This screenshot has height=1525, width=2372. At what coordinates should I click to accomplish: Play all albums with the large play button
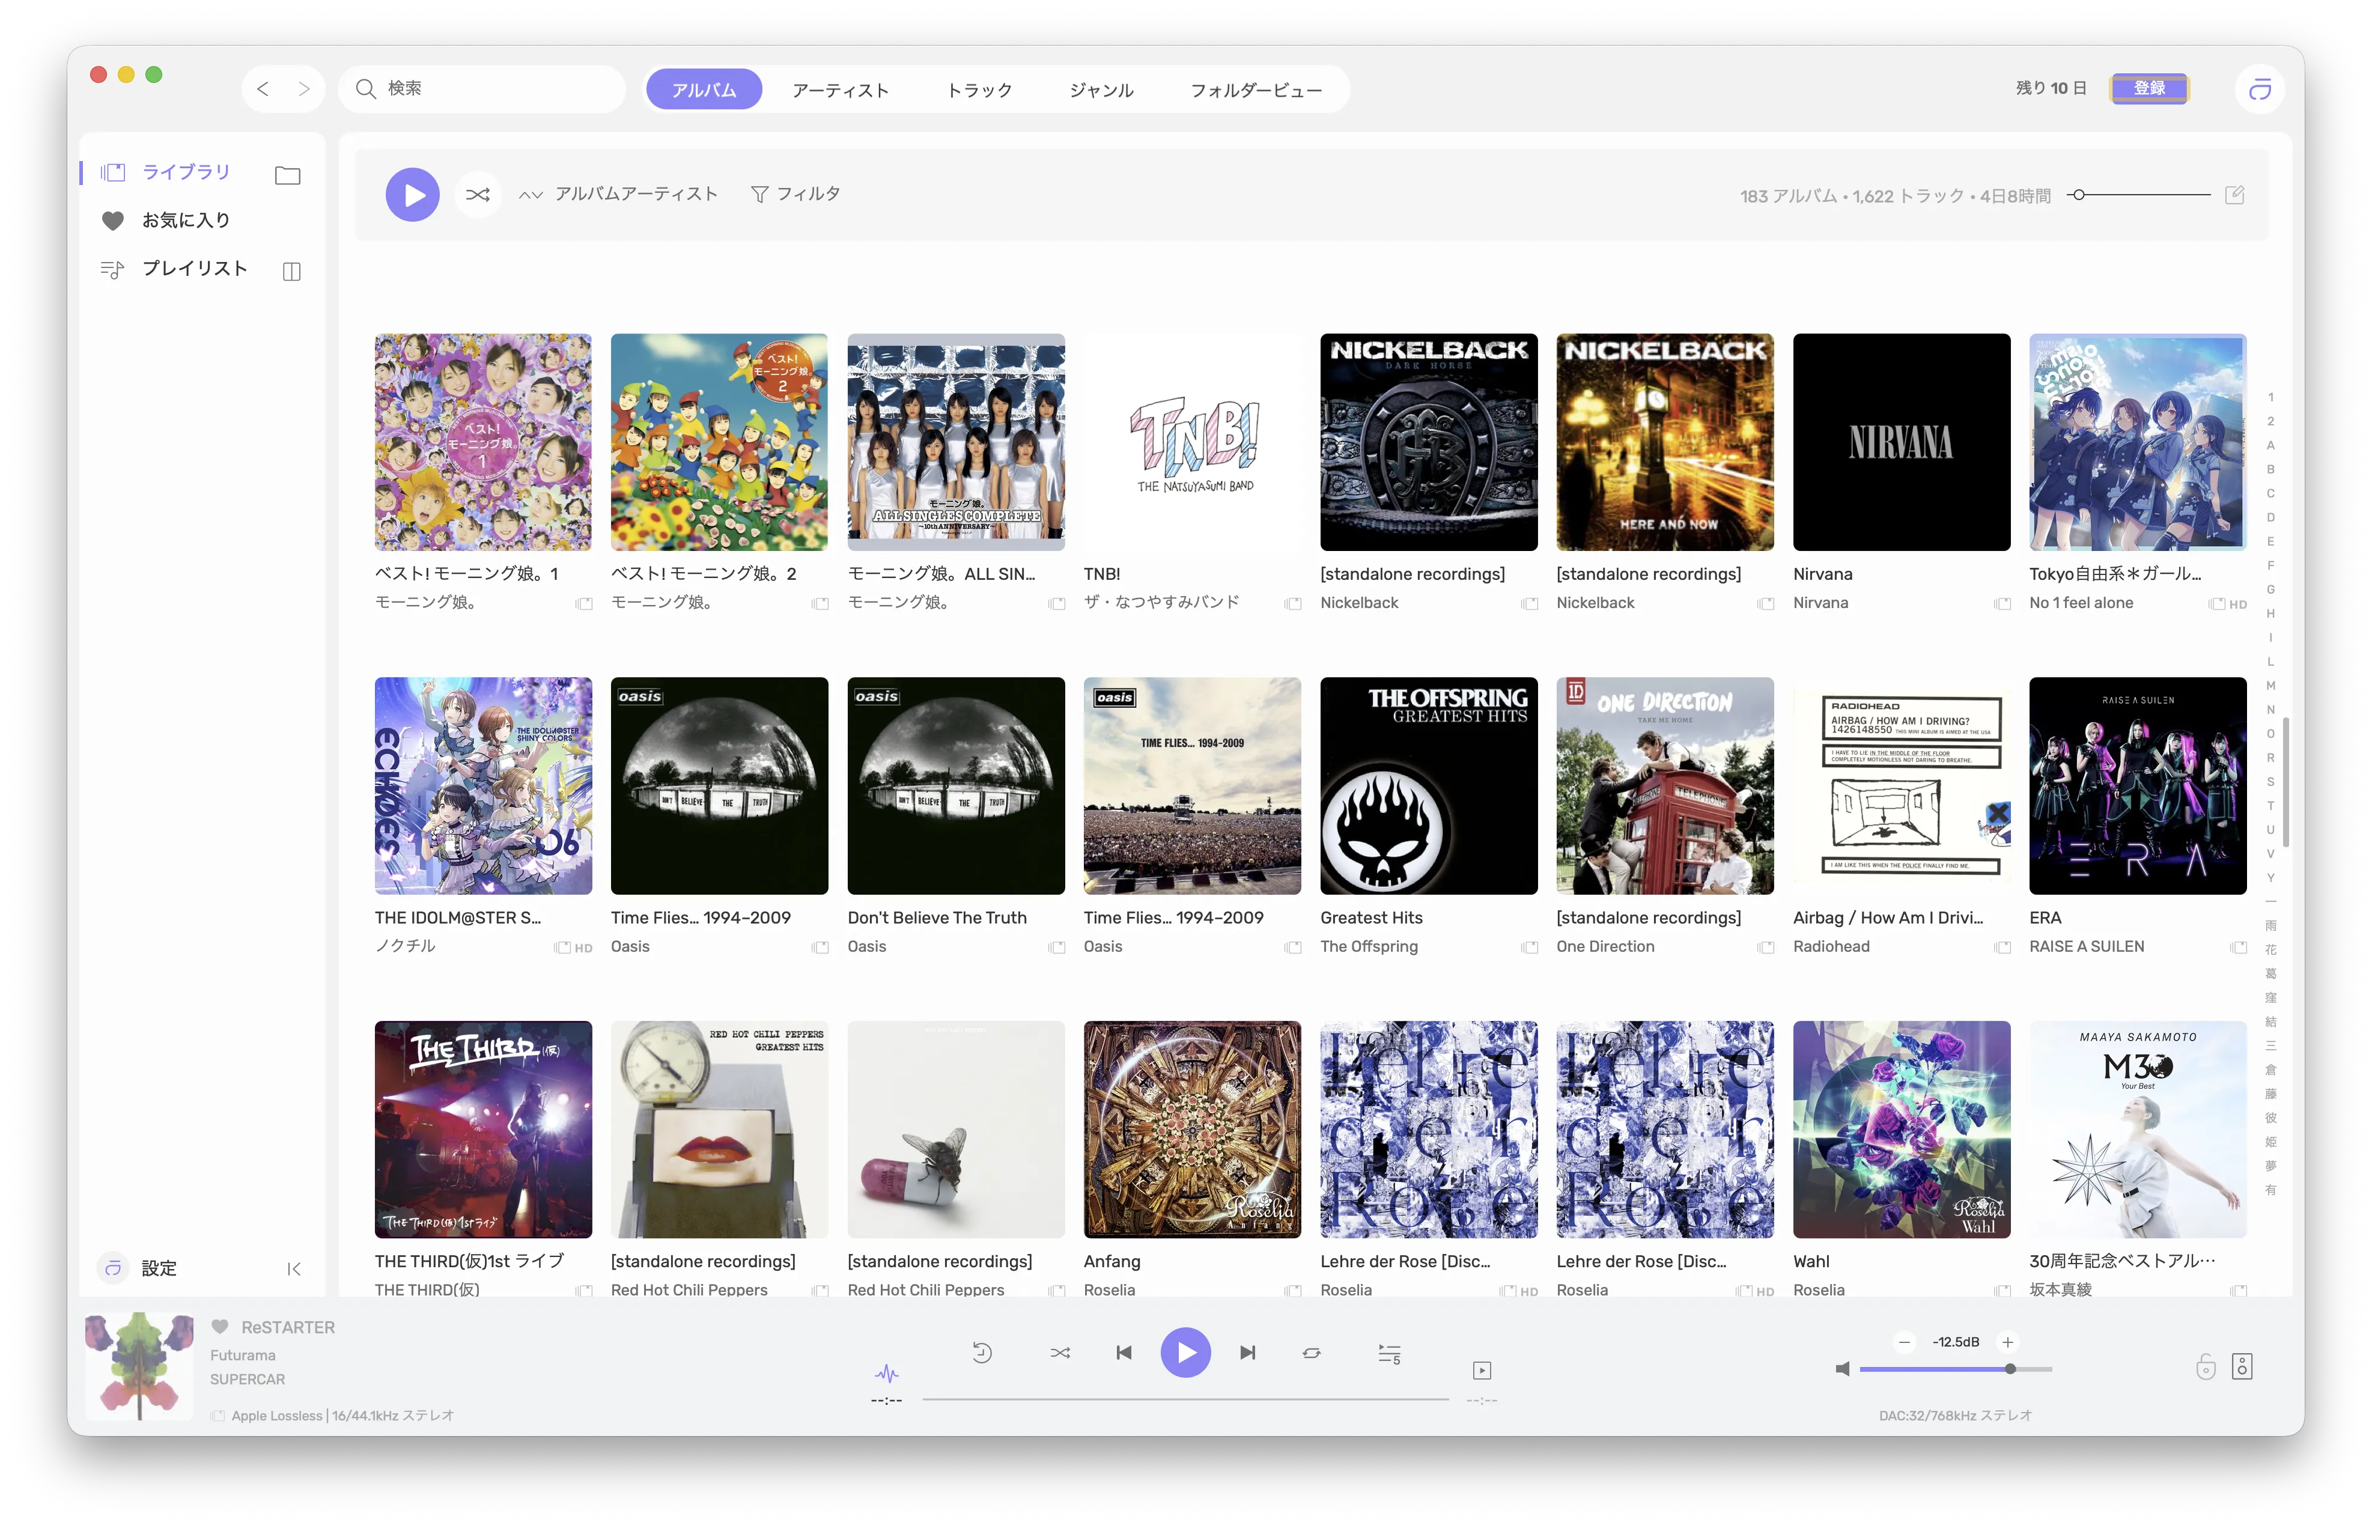coord(413,194)
